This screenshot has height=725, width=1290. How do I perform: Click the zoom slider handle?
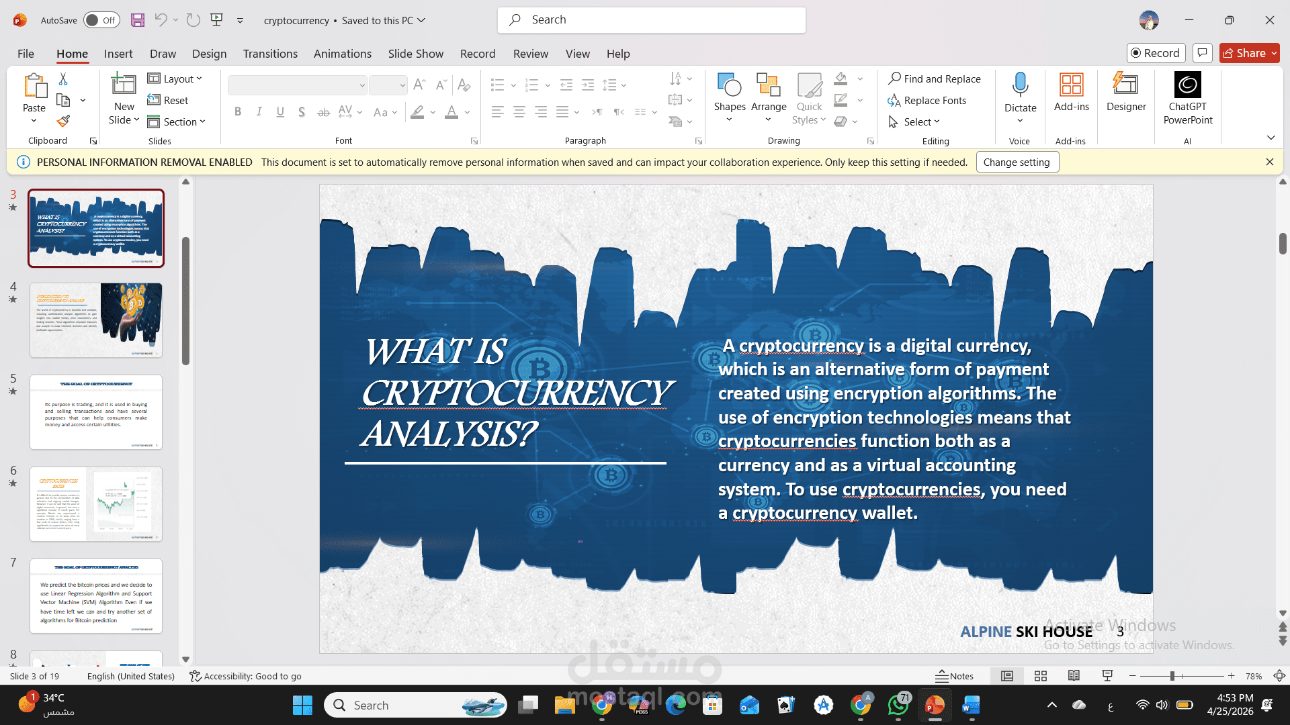[x=1172, y=676]
